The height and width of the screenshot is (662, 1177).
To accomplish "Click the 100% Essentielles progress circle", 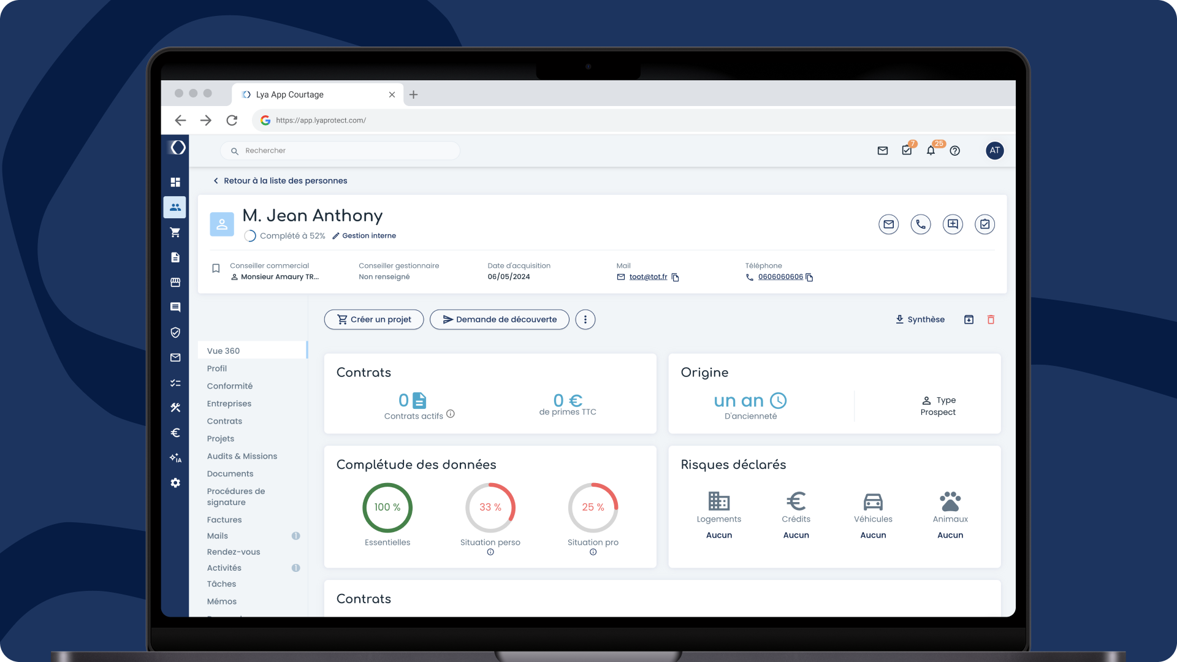I will coord(387,508).
